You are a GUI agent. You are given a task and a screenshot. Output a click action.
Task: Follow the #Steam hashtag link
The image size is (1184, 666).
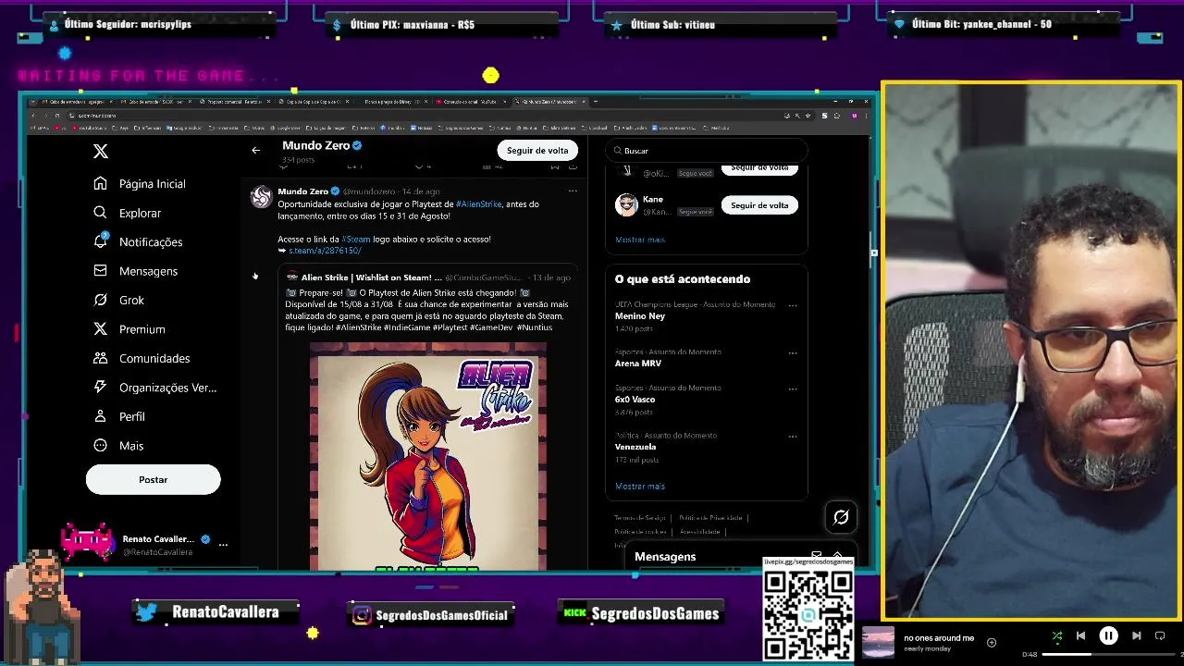point(356,239)
